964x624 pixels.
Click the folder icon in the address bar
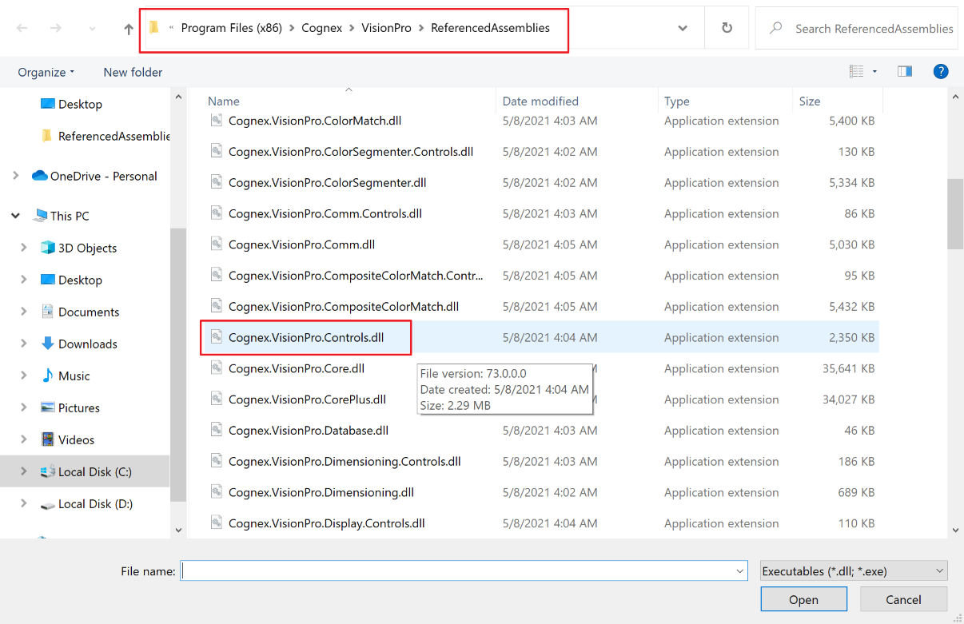tap(153, 27)
